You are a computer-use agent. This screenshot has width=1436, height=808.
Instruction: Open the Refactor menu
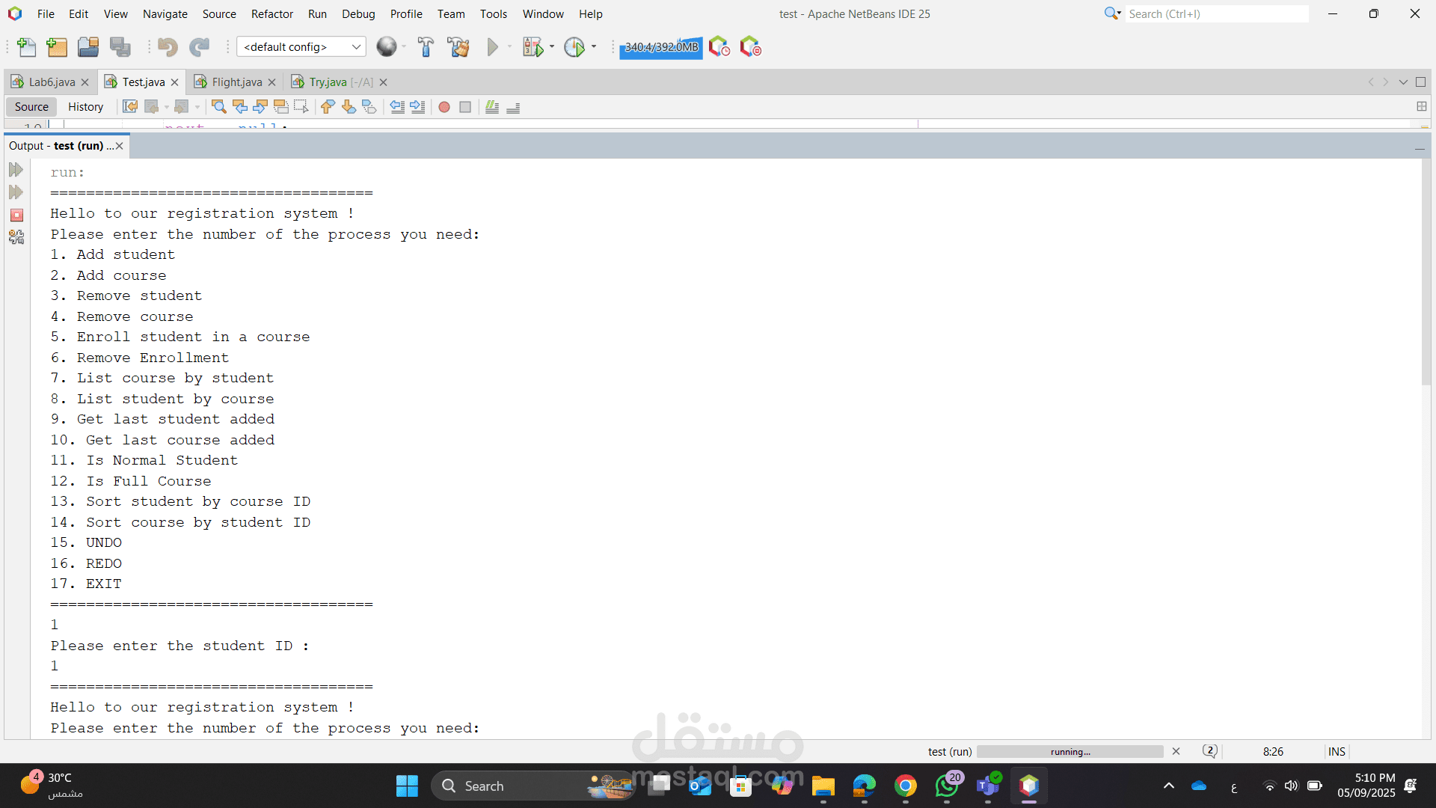click(x=271, y=13)
